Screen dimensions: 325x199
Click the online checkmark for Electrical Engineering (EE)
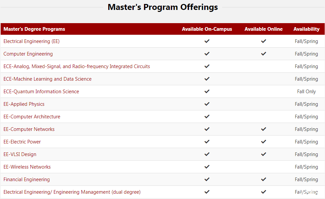click(263, 41)
